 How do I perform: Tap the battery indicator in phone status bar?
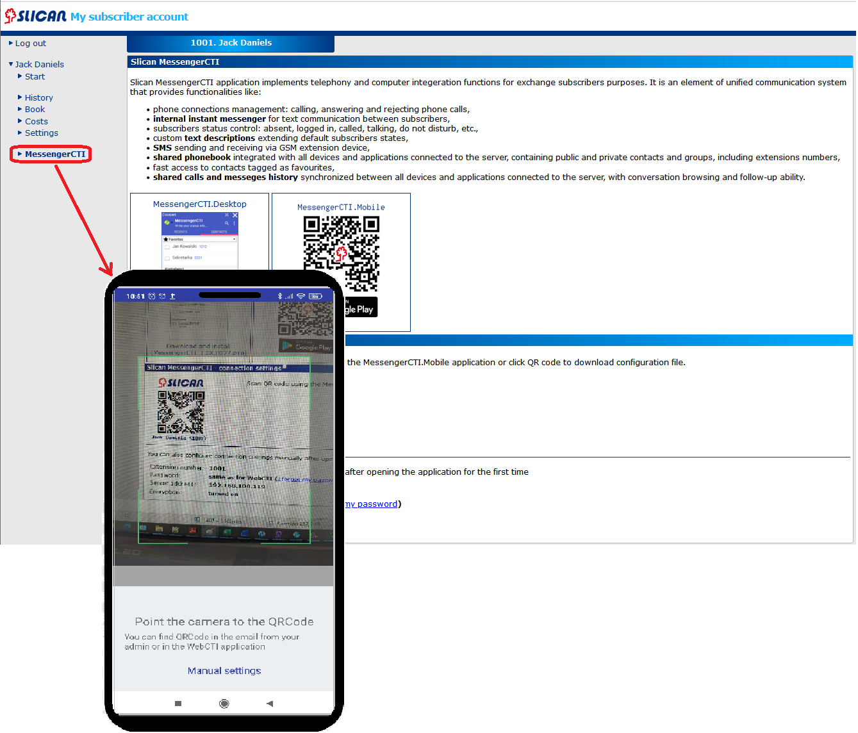[315, 296]
